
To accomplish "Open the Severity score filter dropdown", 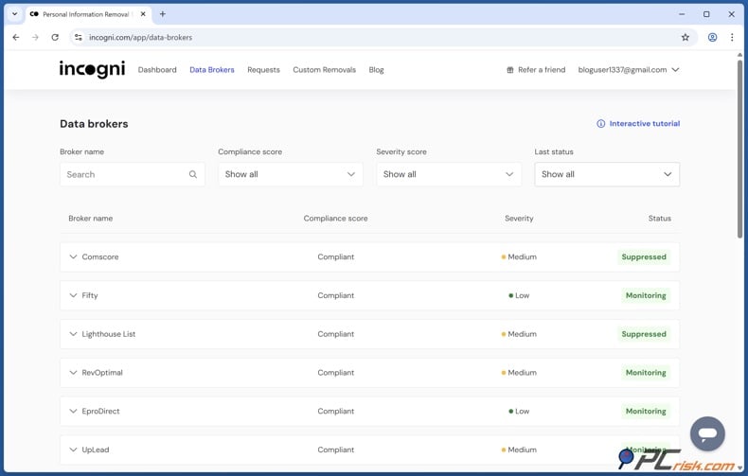I will pos(448,174).
